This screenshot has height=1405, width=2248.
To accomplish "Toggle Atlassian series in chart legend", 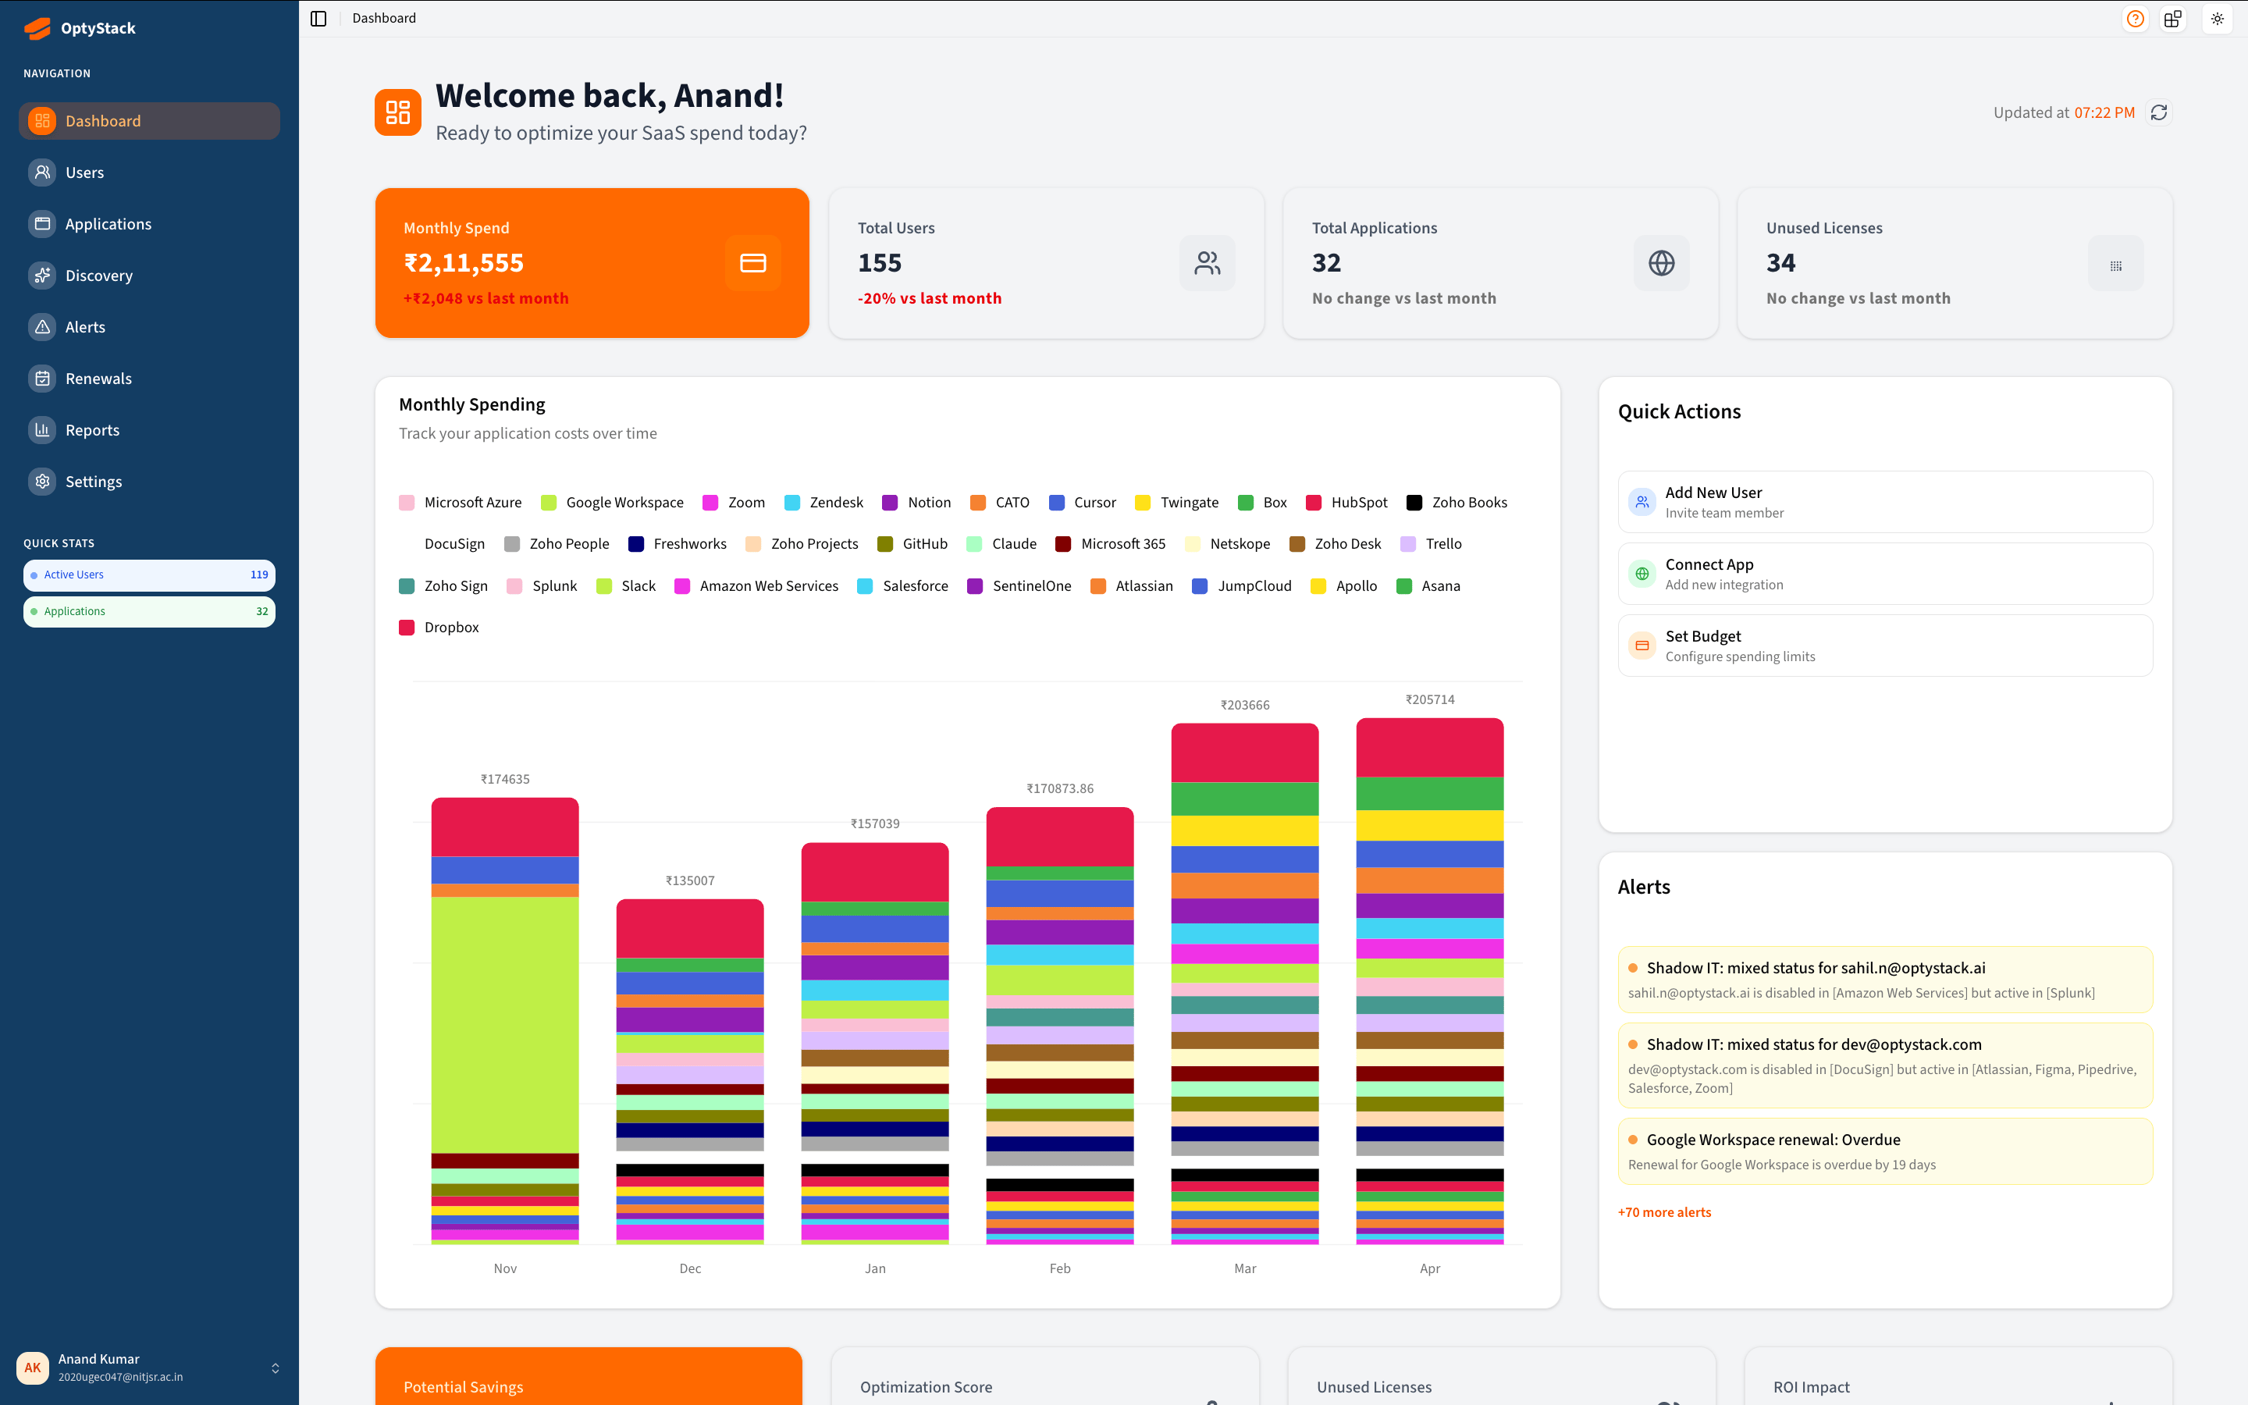I will (x=1098, y=586).
